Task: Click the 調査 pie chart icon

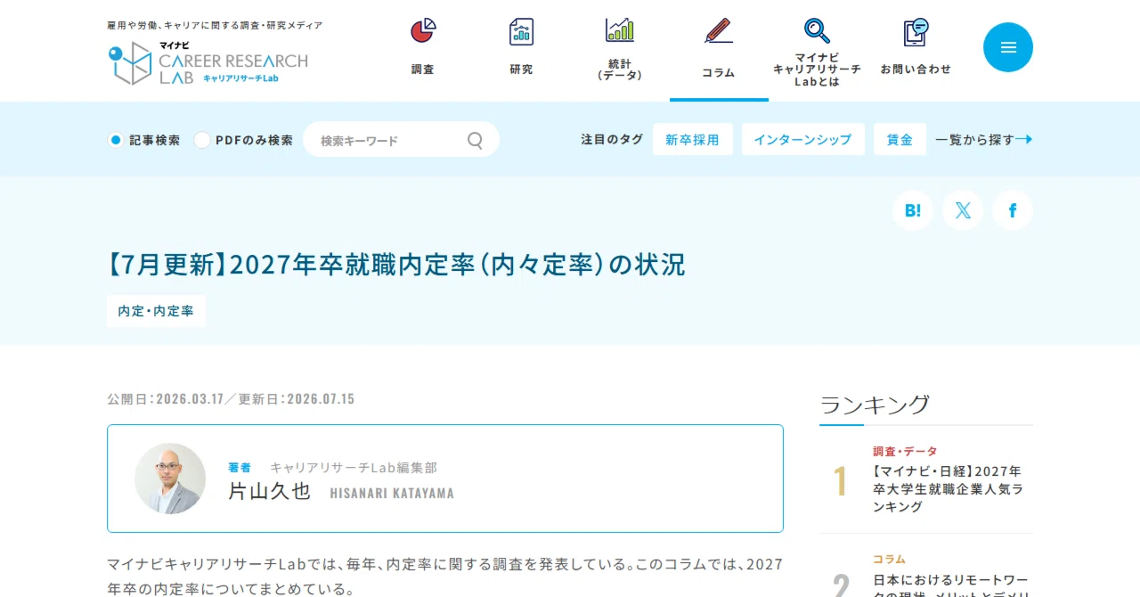Action: coord(423,30)
